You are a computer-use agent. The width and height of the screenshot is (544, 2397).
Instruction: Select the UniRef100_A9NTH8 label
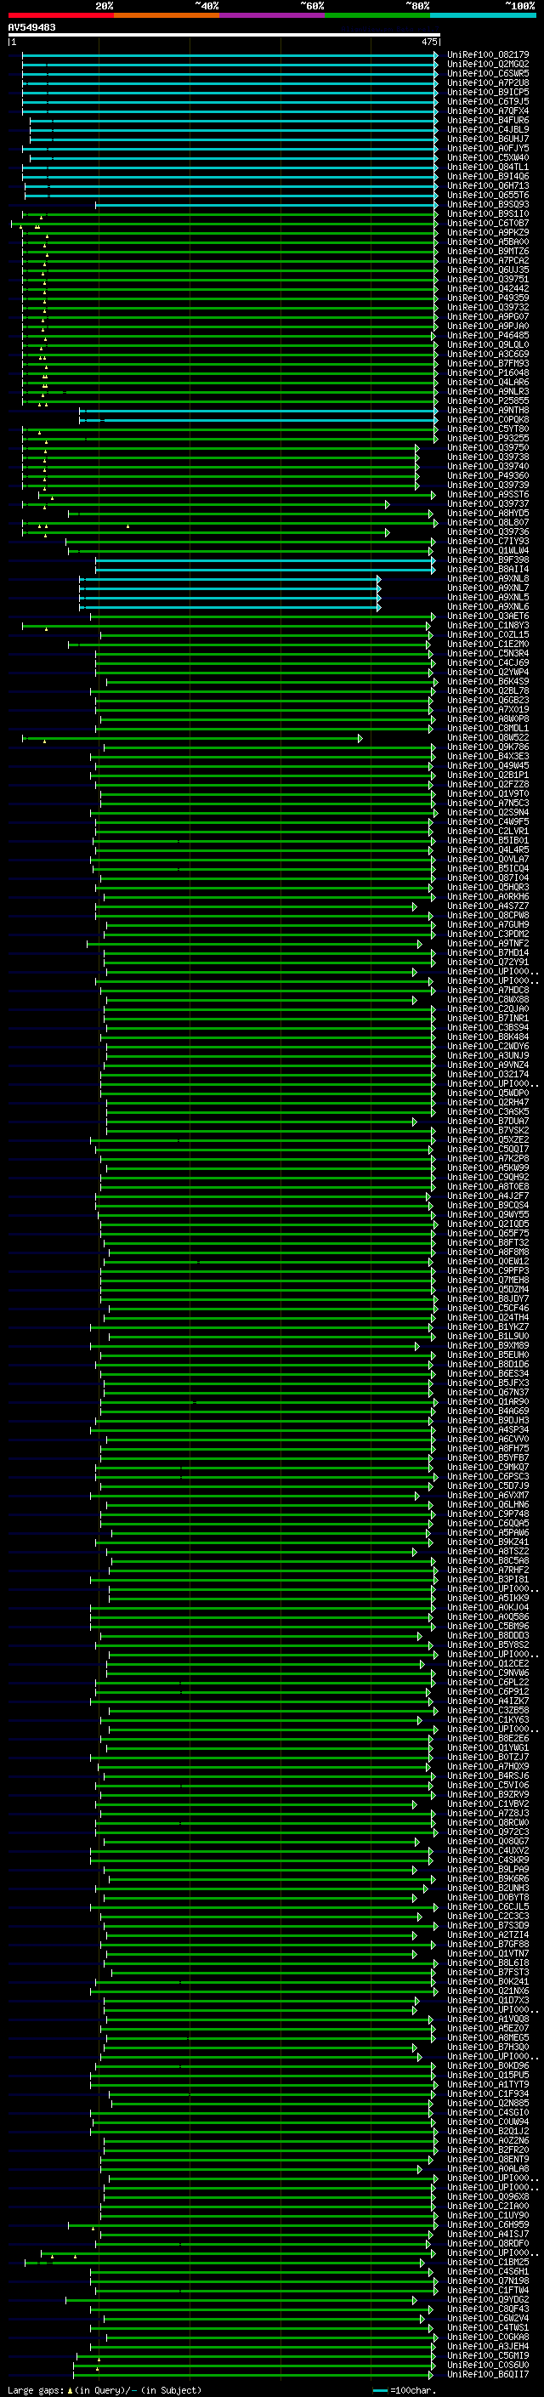click(x=488, y=410)
